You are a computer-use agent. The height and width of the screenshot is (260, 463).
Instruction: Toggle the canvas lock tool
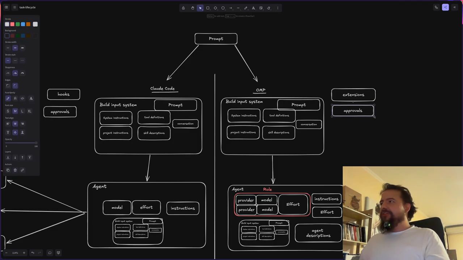[183, 8]
